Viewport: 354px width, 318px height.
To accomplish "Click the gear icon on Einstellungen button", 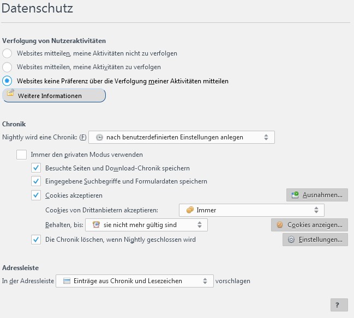I will pos(291,240).
